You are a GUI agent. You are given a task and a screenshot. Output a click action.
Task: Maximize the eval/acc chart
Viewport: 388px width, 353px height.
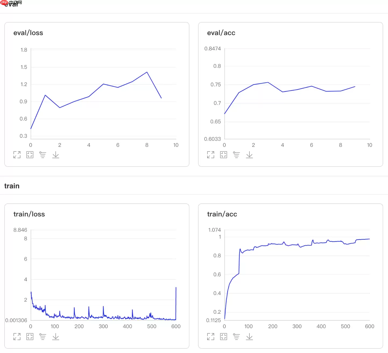(x=211, y=155)
